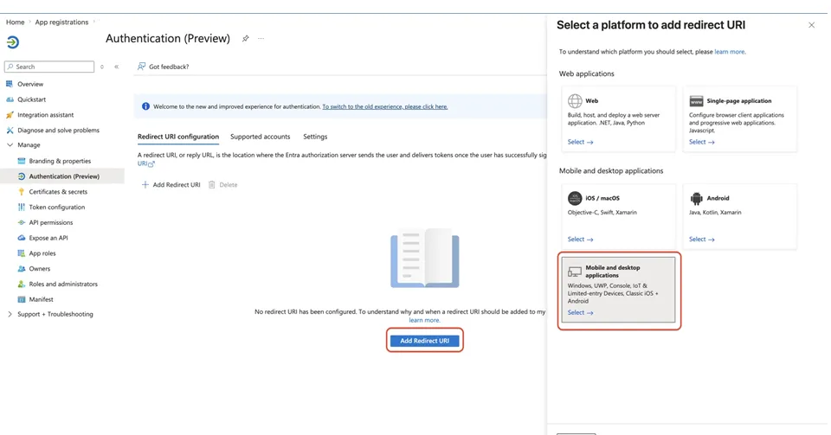Click the Mobile and desktop applications device icon
Viewport: 831px width, 435px height.
(x=575, y=272)
